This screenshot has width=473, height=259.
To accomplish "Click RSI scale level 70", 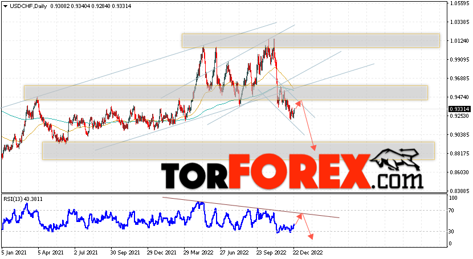I will tap(451, 211).
